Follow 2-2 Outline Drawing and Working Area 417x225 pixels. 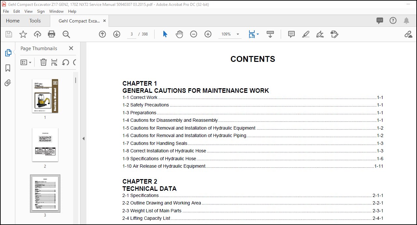point(253,203)
